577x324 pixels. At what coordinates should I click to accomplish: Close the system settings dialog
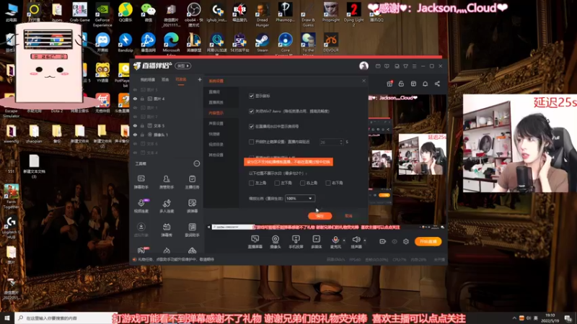click(364, 81)
